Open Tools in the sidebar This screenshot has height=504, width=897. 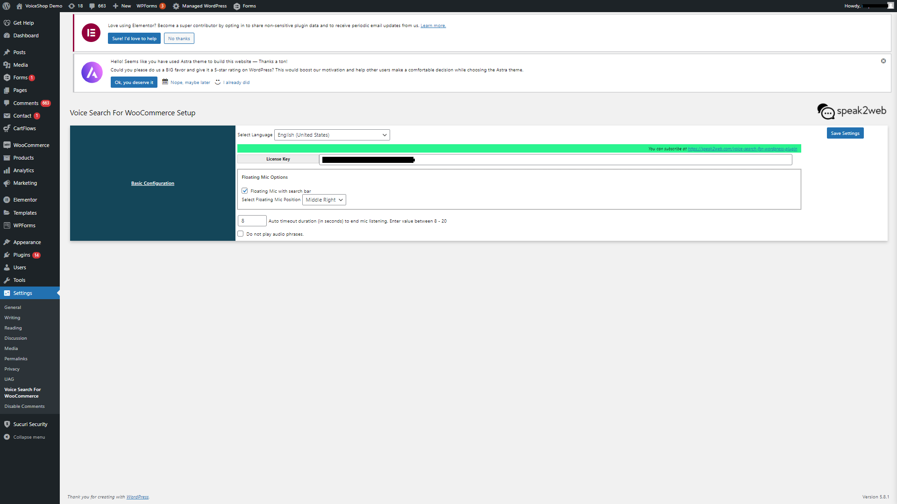[x=30, y=280]
